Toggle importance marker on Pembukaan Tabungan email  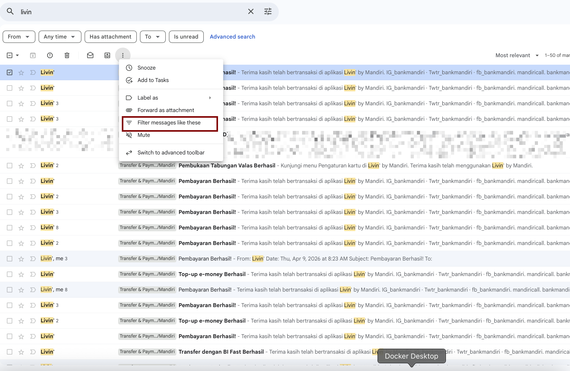coord(33,166)
